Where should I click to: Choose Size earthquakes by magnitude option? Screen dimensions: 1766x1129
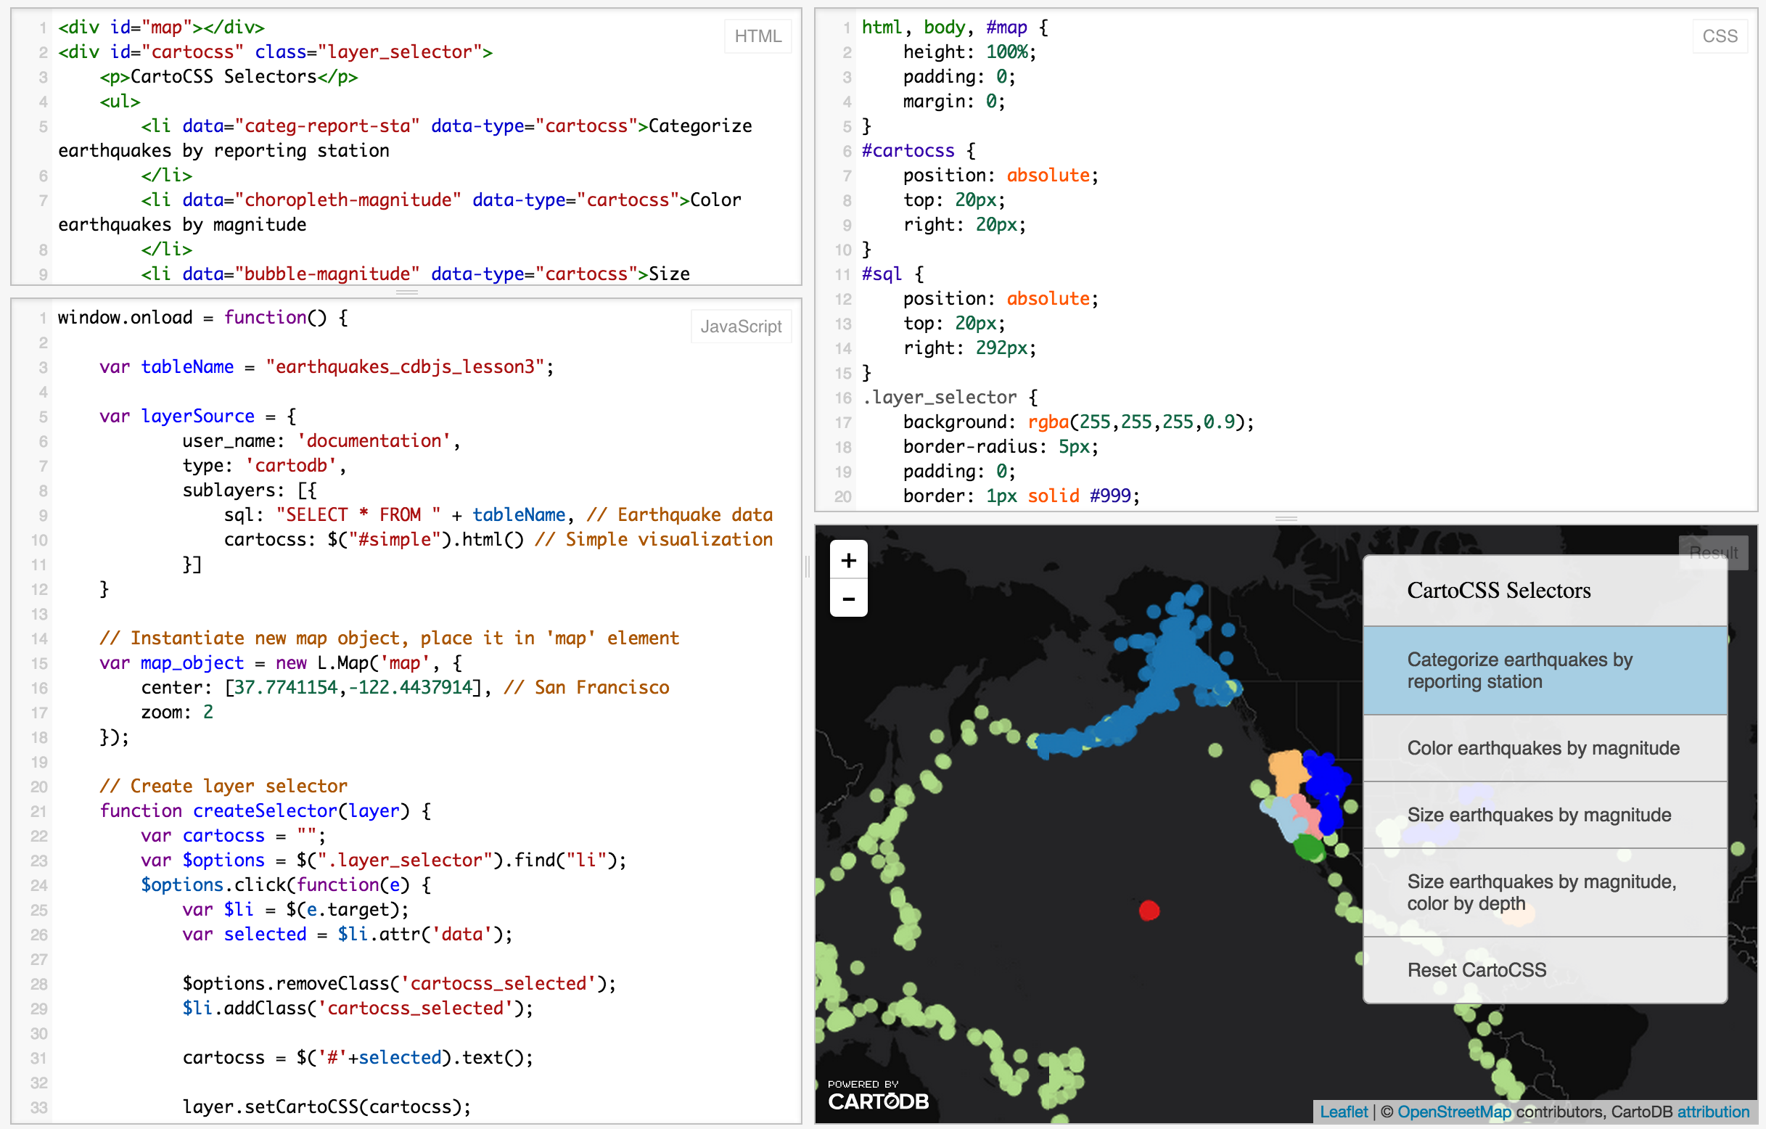(1539, 815)
